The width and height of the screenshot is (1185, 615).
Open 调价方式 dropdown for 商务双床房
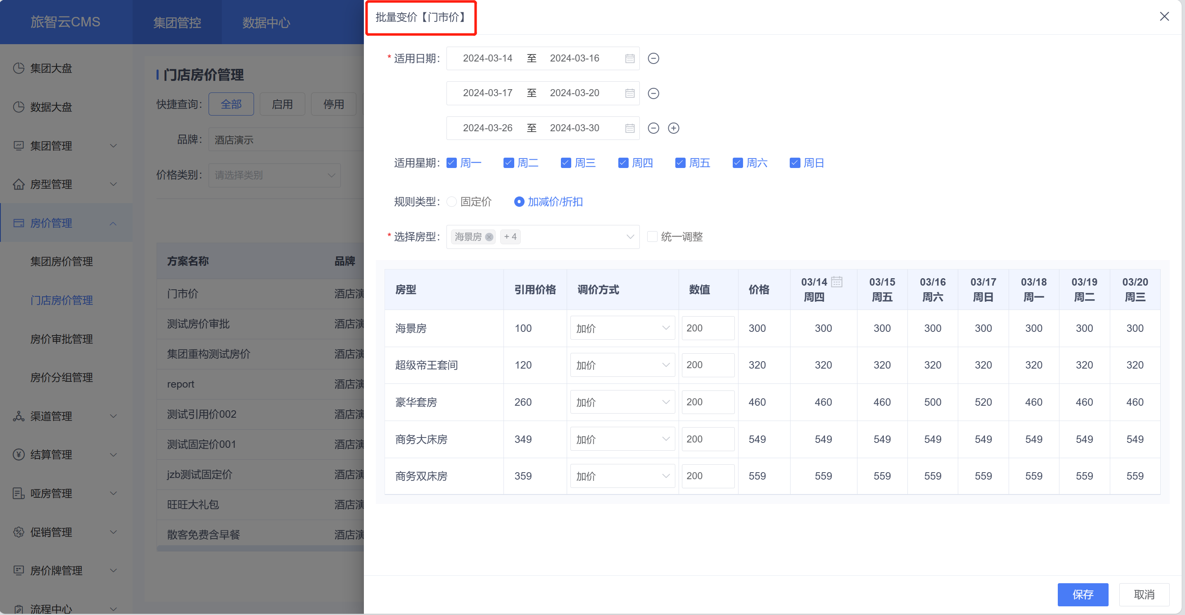pos(622,476)
